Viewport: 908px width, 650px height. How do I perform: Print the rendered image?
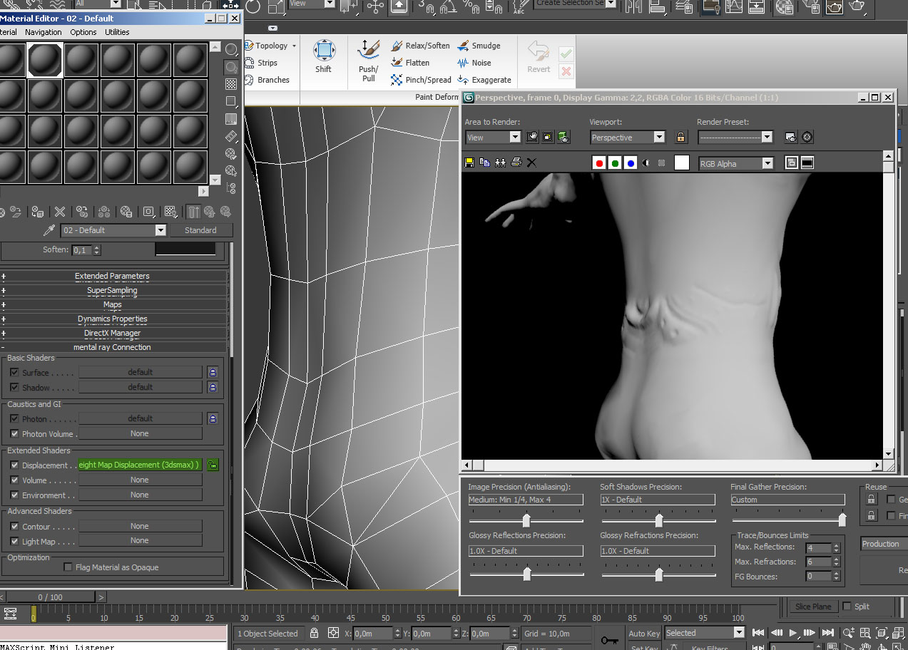(x=516, y=162)
